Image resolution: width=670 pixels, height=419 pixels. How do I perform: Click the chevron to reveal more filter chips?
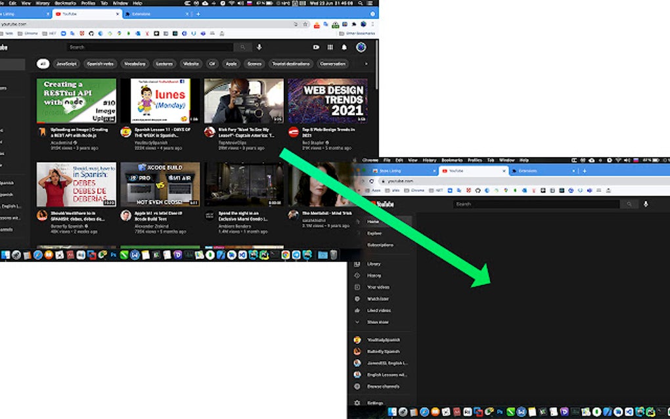366,64
